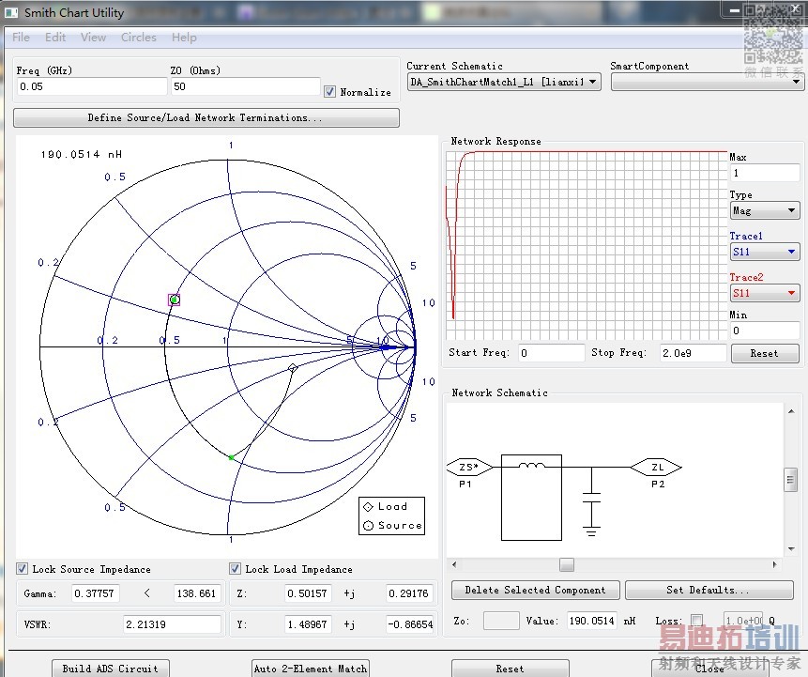Click the ZS* source port symbol

click(468, 467)
